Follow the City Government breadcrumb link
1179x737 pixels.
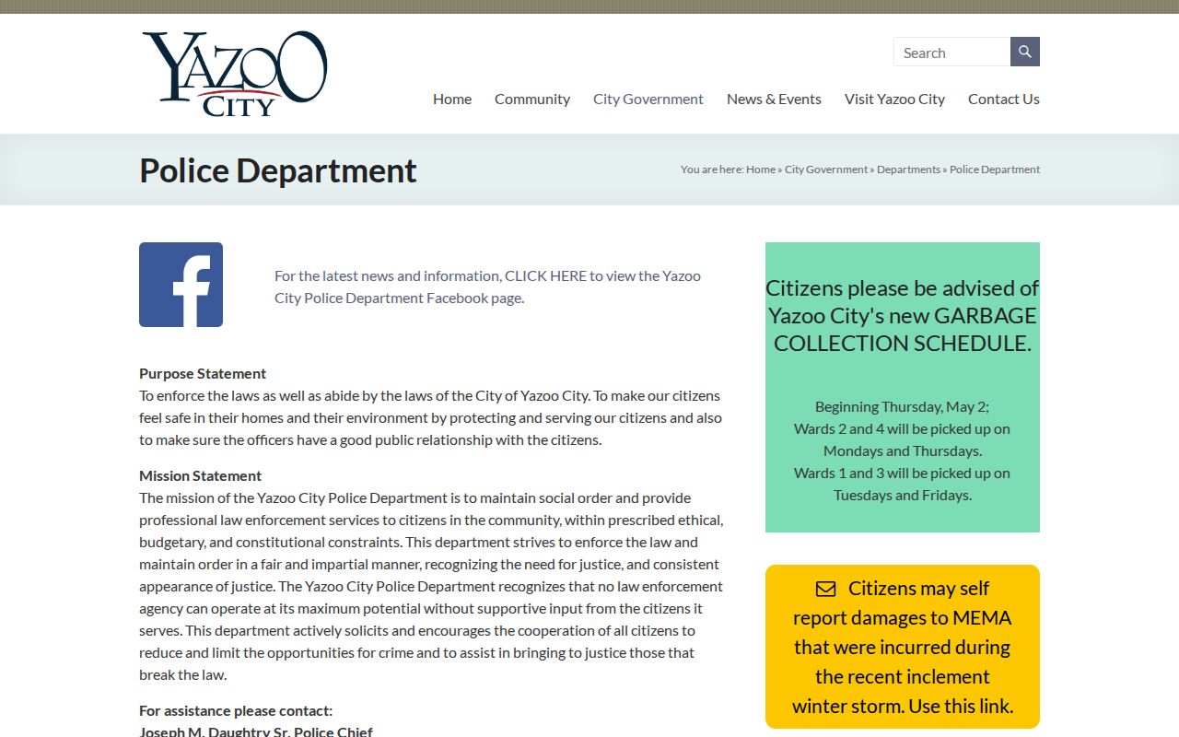(x=826, y=170)
